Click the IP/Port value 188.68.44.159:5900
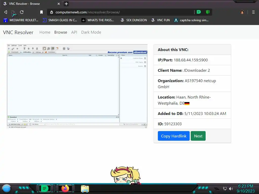 [191, 60]
